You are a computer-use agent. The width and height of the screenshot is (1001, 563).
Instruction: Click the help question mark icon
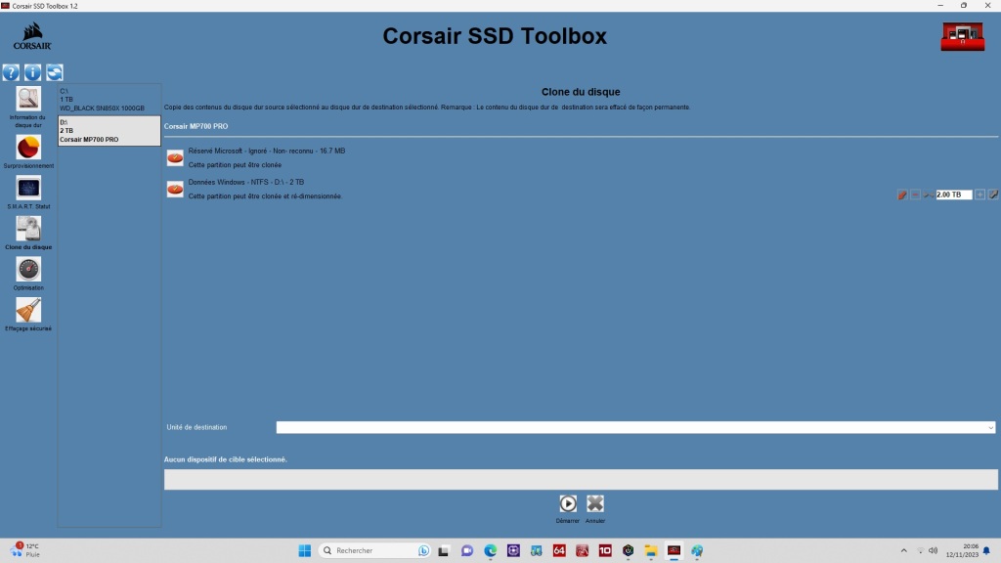[x=11, y=71]
